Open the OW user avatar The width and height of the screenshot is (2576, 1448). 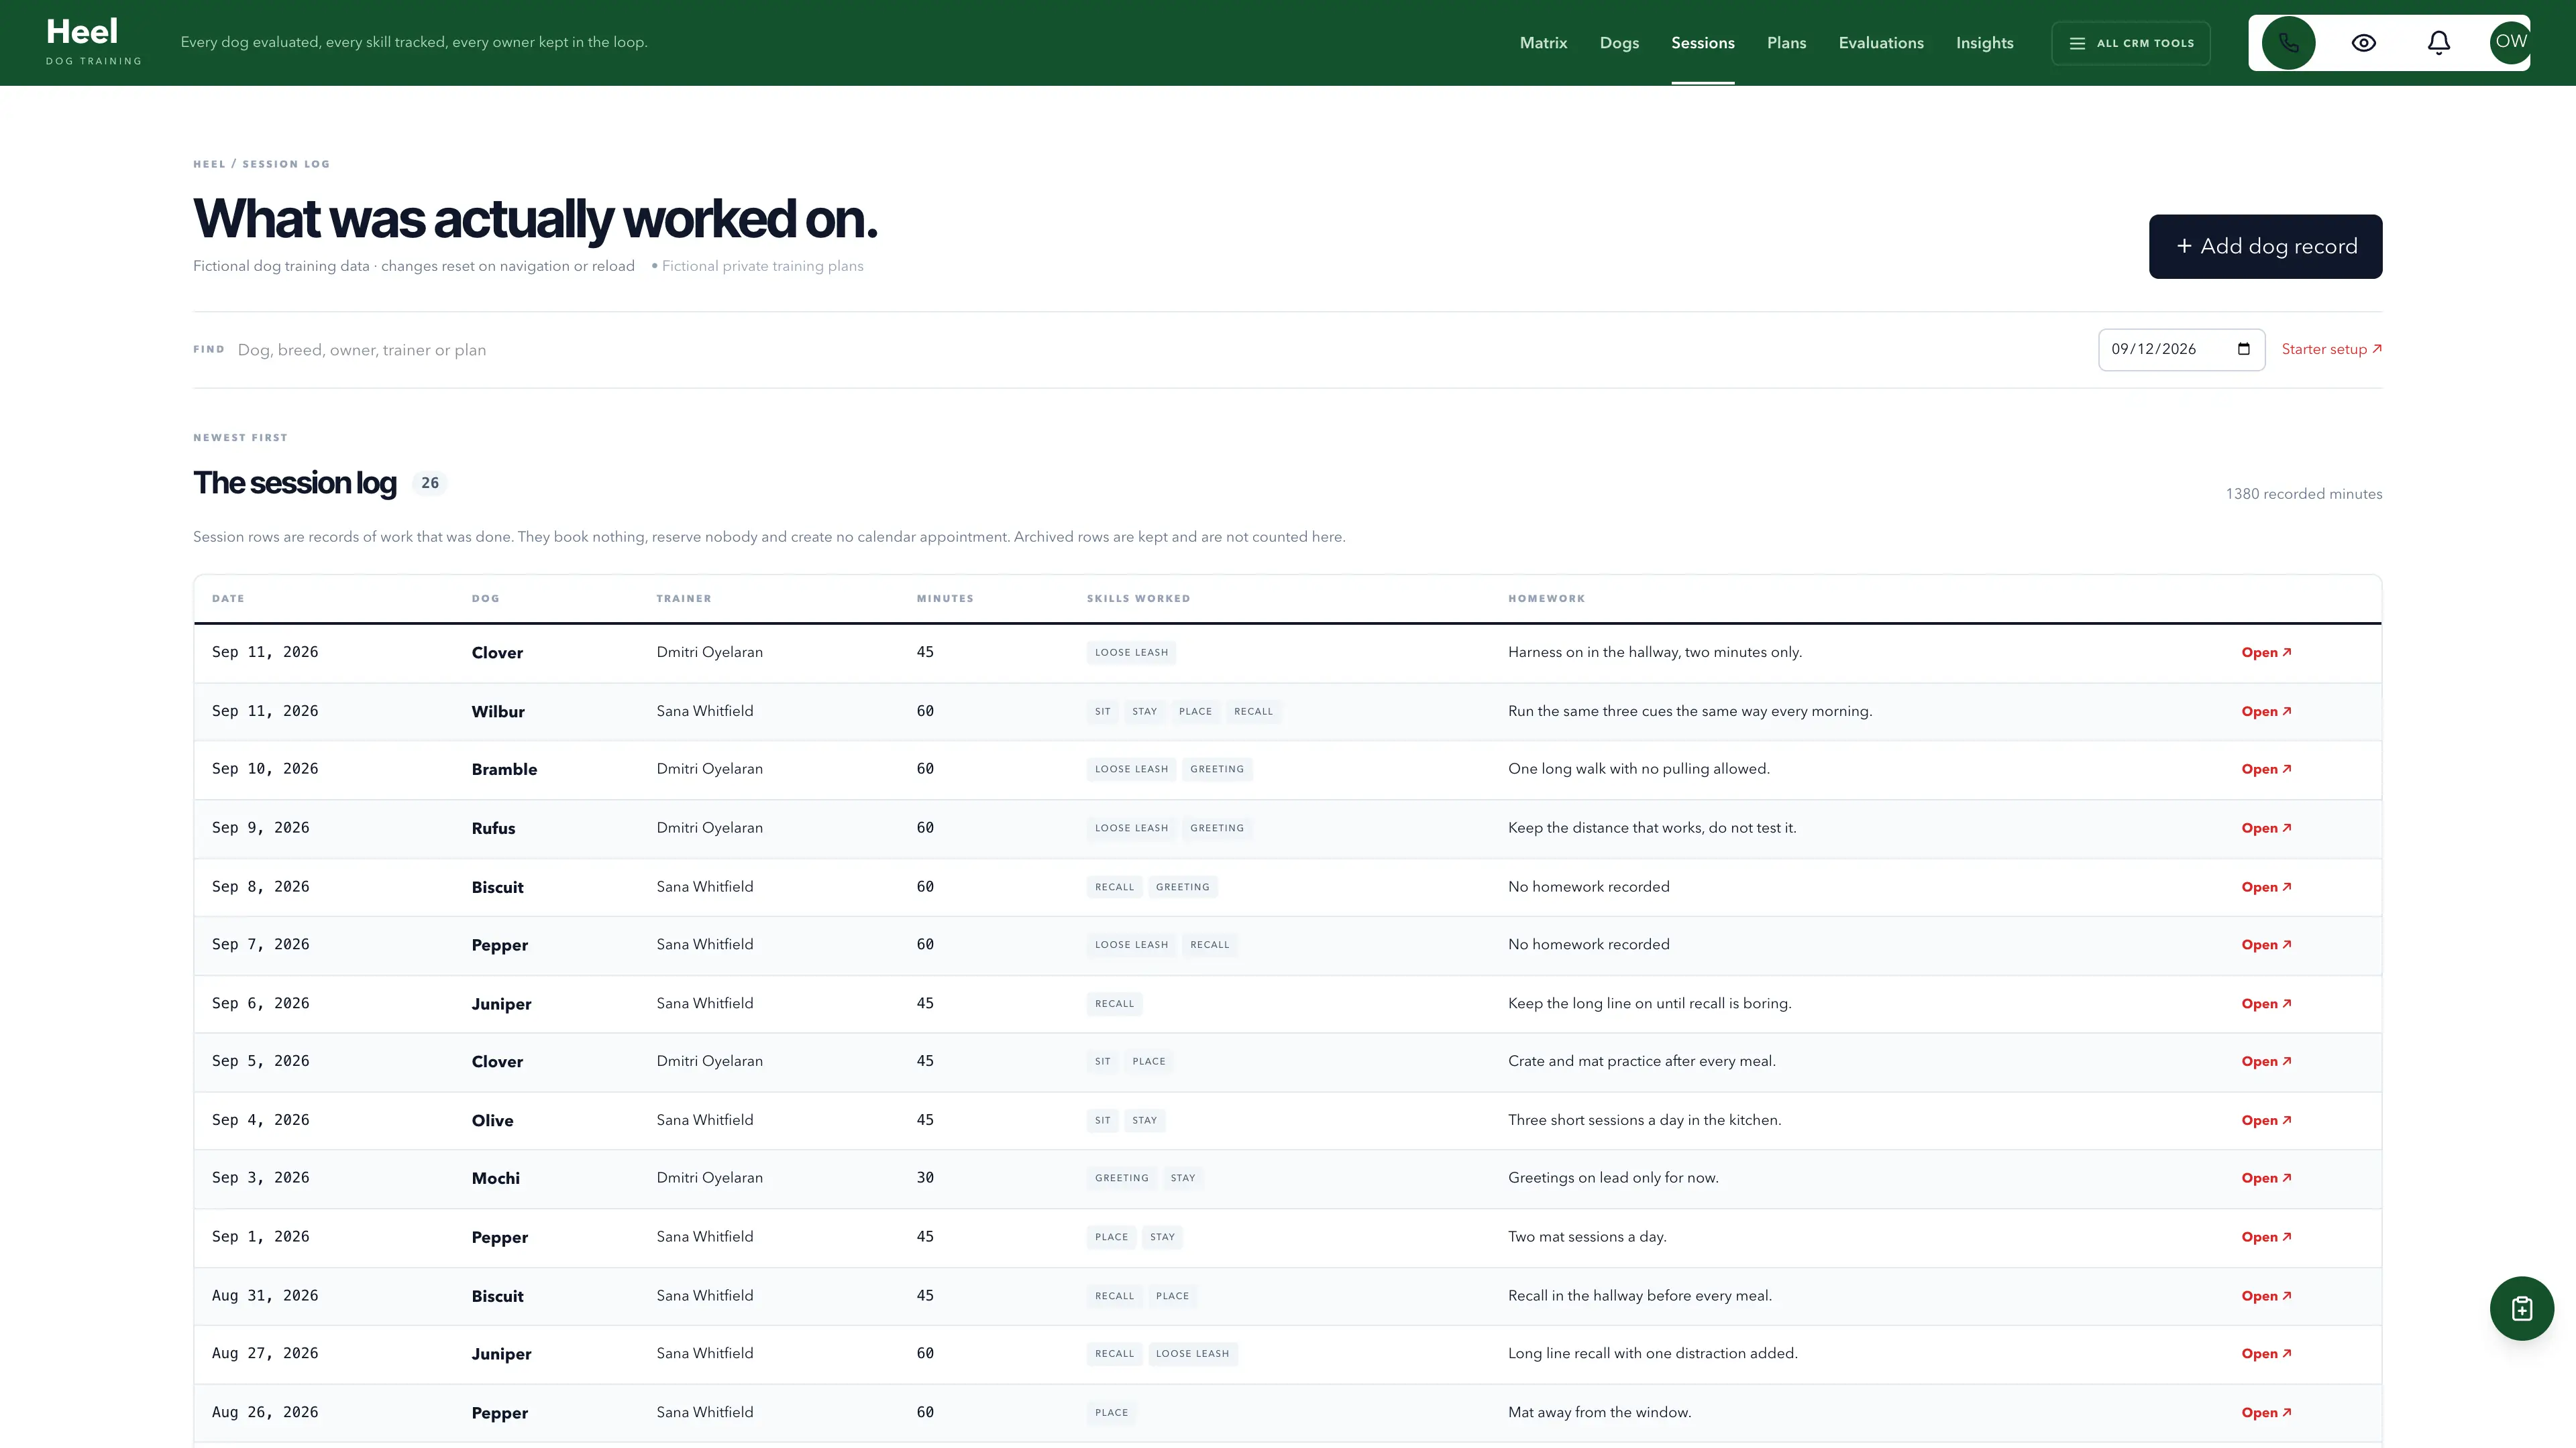pos(2510,42)
